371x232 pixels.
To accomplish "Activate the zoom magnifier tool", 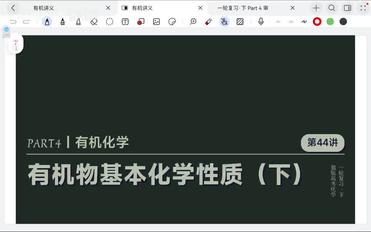I will [193, 22].
